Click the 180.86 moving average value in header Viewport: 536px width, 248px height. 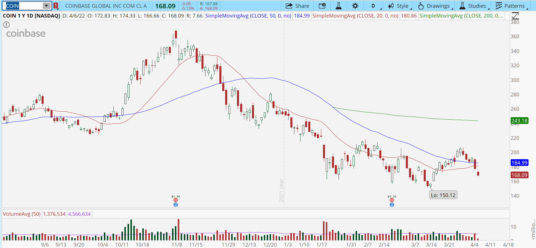[409, 16]
